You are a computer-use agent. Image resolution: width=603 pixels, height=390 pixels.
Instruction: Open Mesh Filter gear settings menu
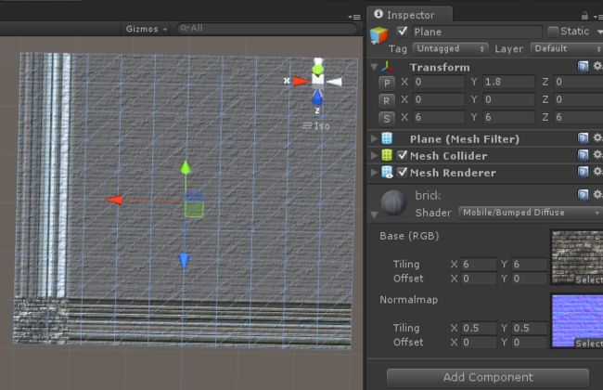point(597,137)
